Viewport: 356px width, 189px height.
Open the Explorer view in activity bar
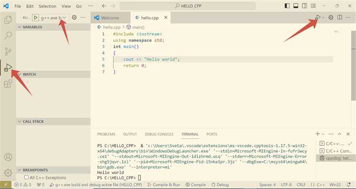coord(8,20)
